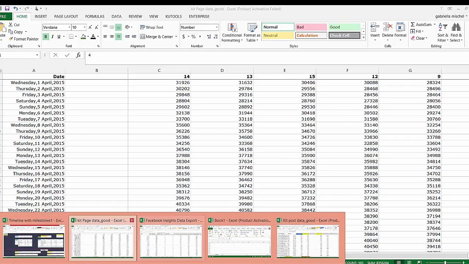Viewport: 469px width, 264px height.
Task: Click the Cut scissors icon
Action: 11,25
